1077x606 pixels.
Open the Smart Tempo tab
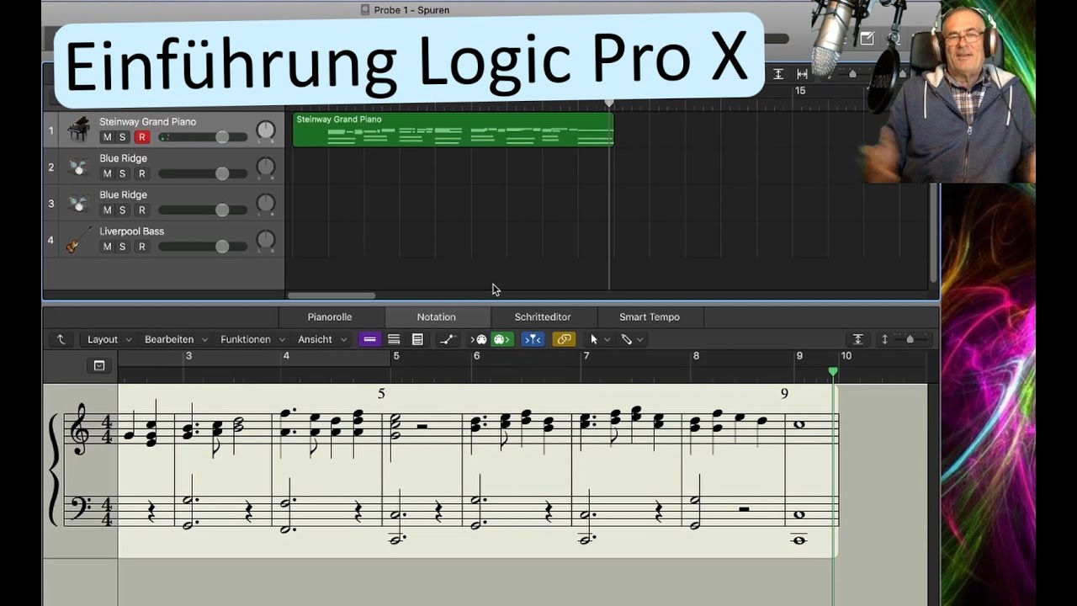[650, 317]
